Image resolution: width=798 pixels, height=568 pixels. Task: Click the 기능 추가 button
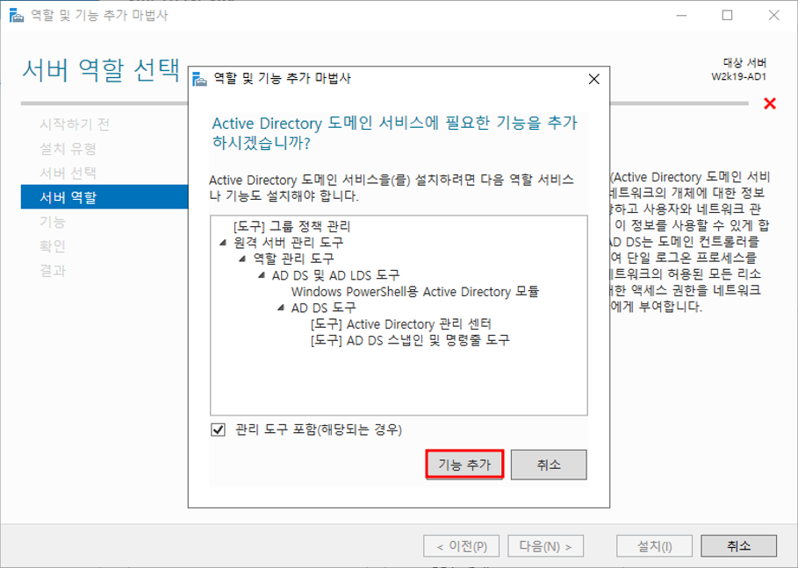464,465
